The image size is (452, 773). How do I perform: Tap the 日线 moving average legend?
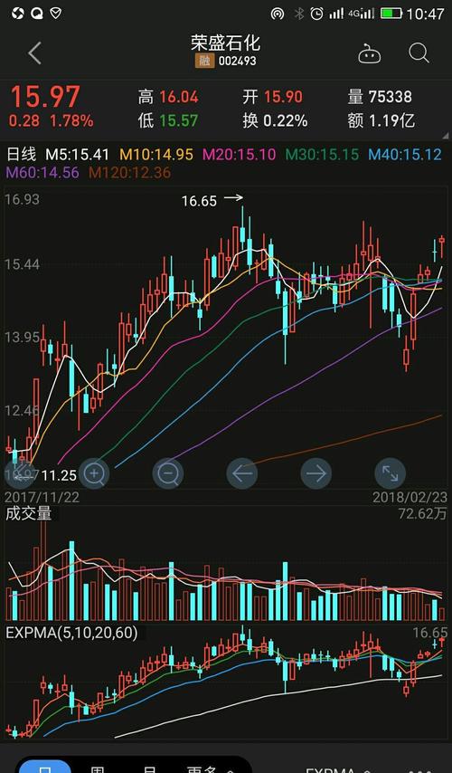pos(21,154)
